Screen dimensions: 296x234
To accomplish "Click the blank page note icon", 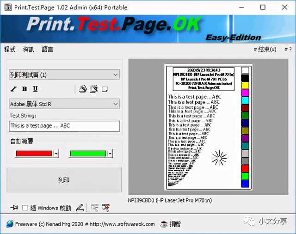I will (x=105, y=89).
